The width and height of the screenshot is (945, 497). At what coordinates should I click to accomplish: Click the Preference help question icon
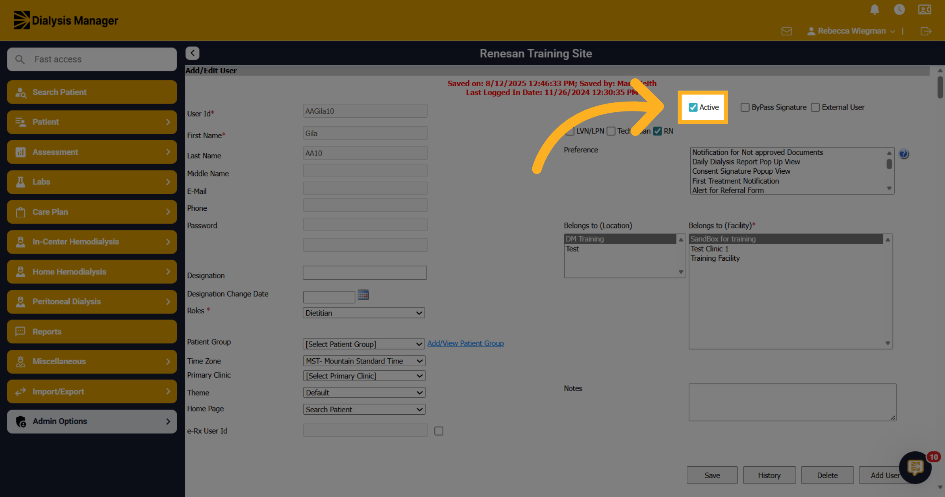[904, 154]
